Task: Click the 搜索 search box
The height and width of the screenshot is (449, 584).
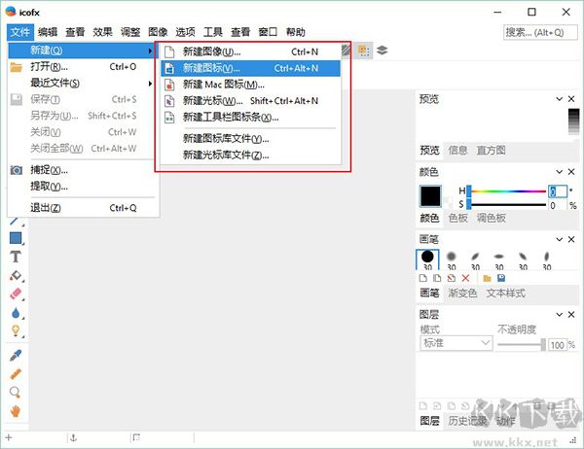Action: point(540,32)
